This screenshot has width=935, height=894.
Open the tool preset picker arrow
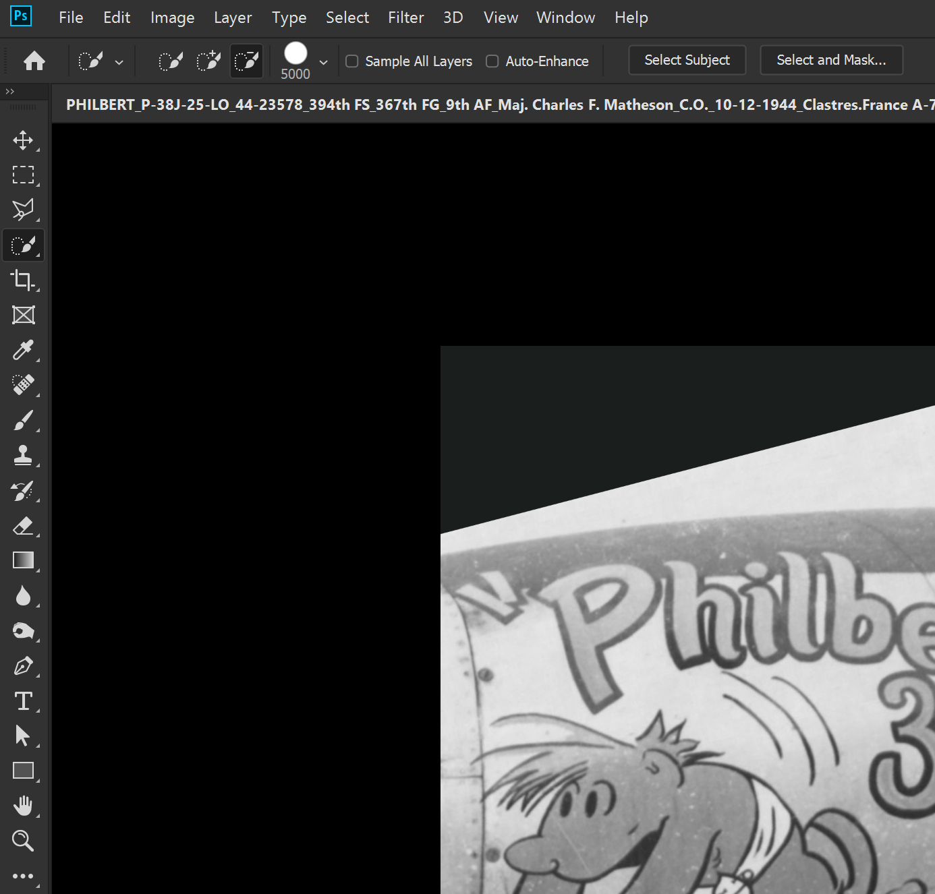tap(119, 62)
